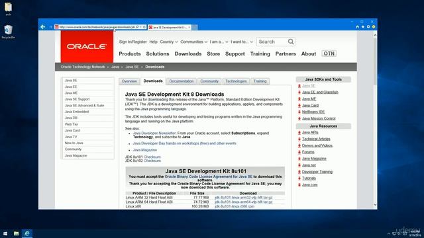424x238 pixels.
Task: Expand the 'I want to...' dropdown
Action: tap(241, 42)
